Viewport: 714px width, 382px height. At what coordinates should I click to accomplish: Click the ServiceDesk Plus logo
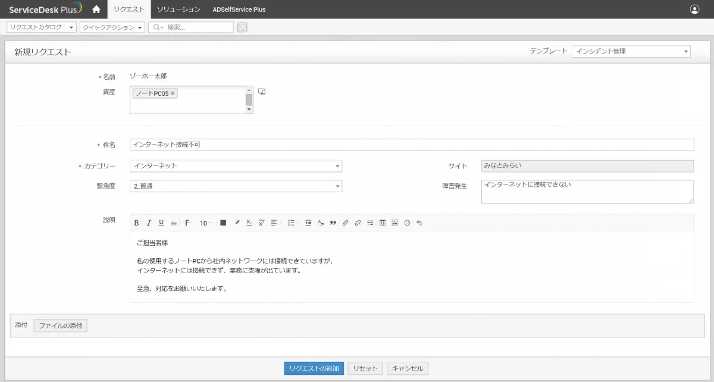(45, 10)
